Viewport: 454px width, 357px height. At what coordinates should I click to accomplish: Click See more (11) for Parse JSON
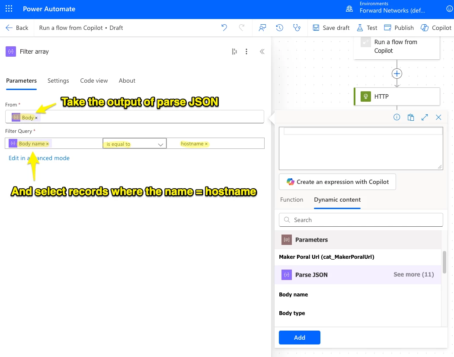click(x=413, y=274)
